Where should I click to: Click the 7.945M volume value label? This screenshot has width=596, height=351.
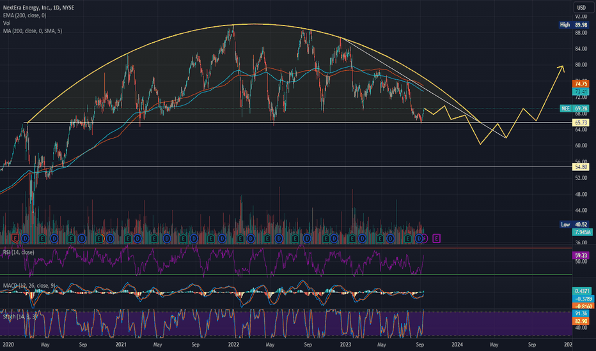(583, 232)
